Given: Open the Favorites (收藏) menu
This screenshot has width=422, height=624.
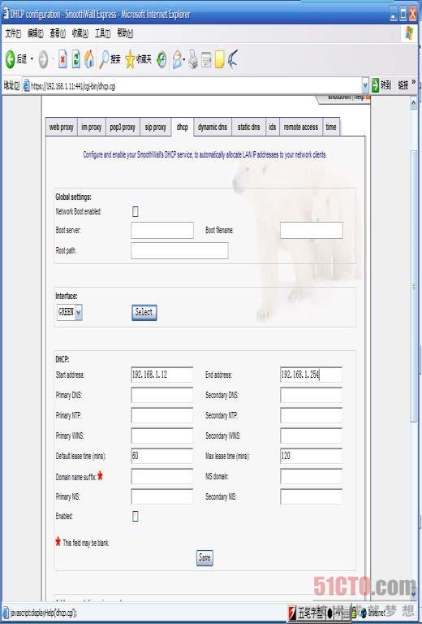Looking at the screenshot, I should (80, 34).
